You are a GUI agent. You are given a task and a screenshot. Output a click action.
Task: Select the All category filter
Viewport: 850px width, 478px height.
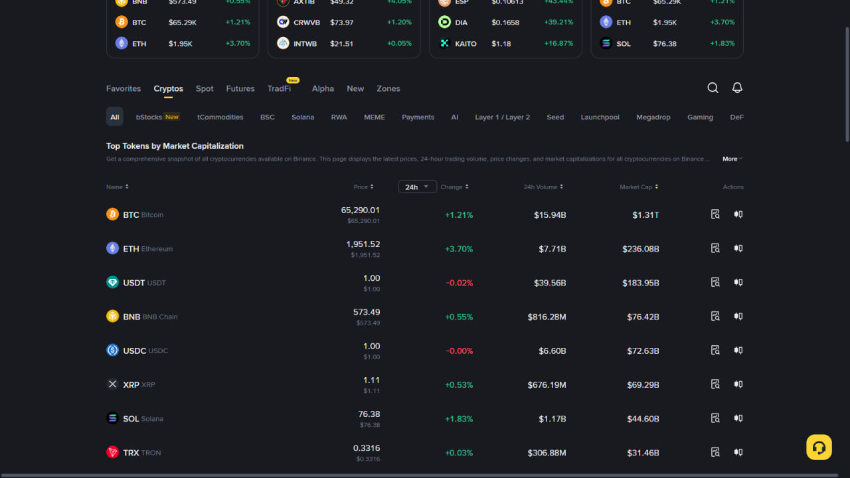click(115, 117)
